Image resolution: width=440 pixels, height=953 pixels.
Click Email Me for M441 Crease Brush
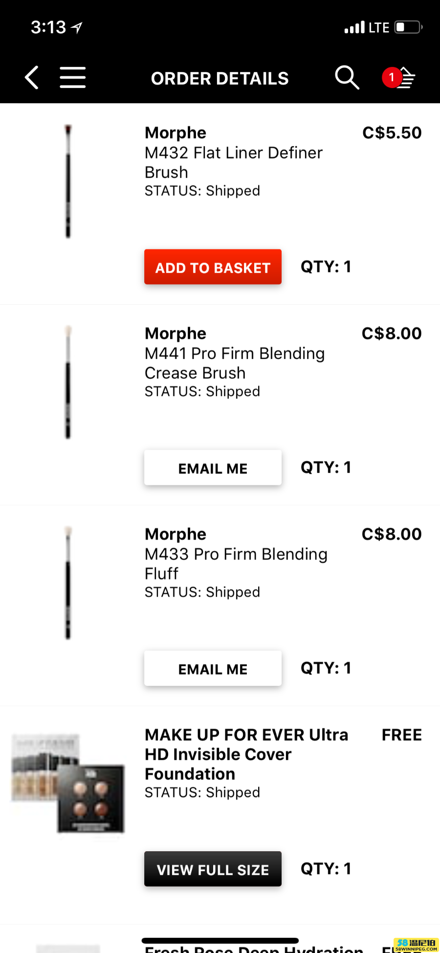[213, 468]
